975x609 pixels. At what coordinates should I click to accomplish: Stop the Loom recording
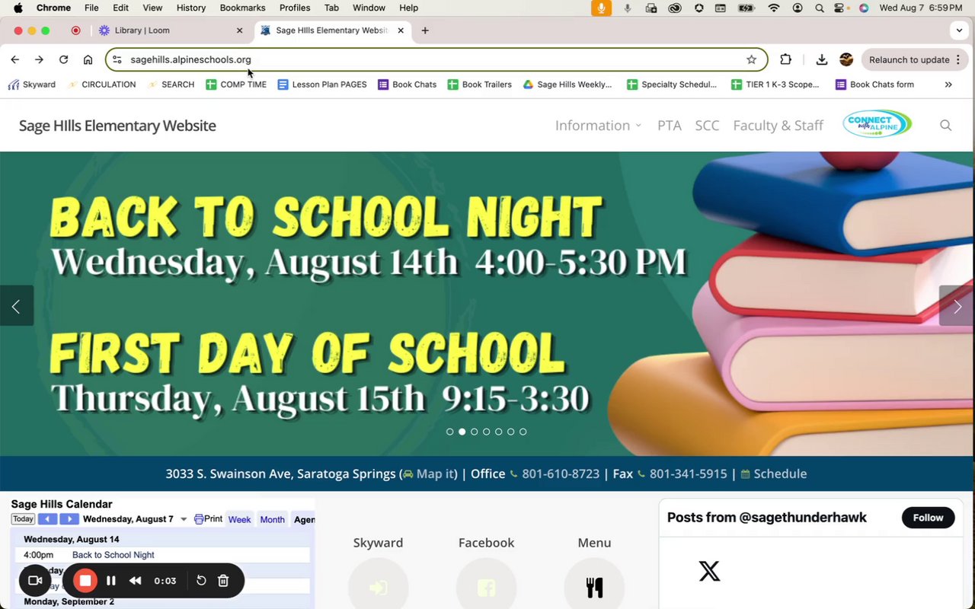pos(85,581)
